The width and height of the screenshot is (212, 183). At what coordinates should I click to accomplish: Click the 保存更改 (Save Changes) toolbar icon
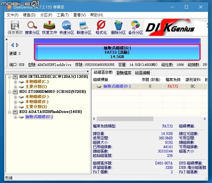15,28
